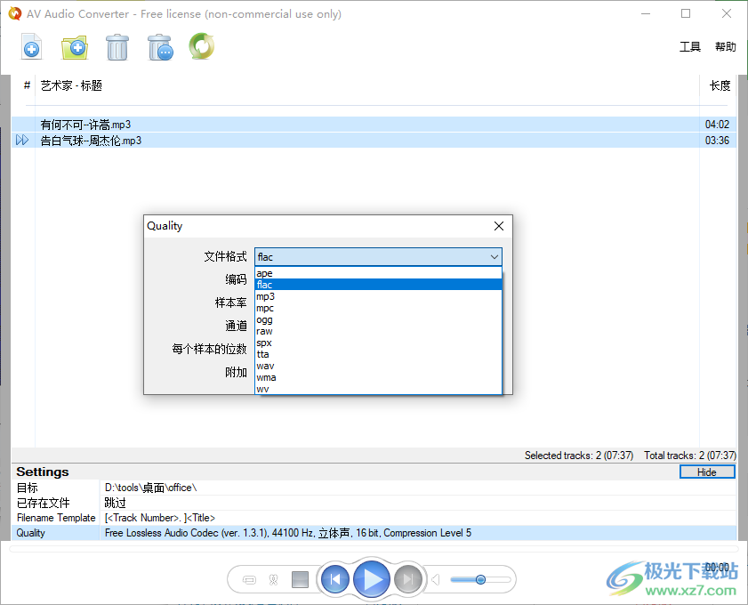748x605 pixels.
Task: Choose raw from format list
Action: pos(378,331)
